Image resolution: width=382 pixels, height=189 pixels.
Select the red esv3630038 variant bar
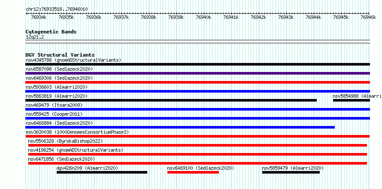197,136
